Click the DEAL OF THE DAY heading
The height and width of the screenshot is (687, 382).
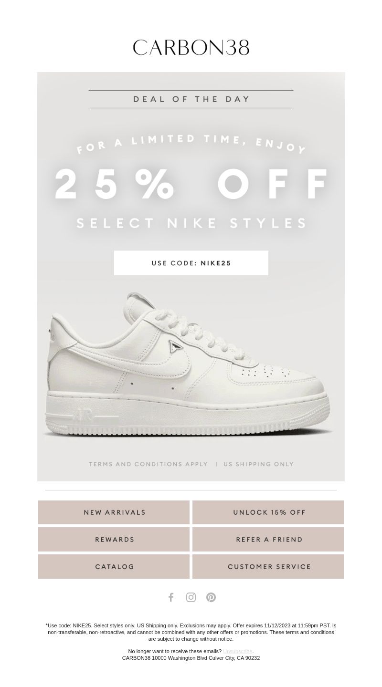[191, 99]
